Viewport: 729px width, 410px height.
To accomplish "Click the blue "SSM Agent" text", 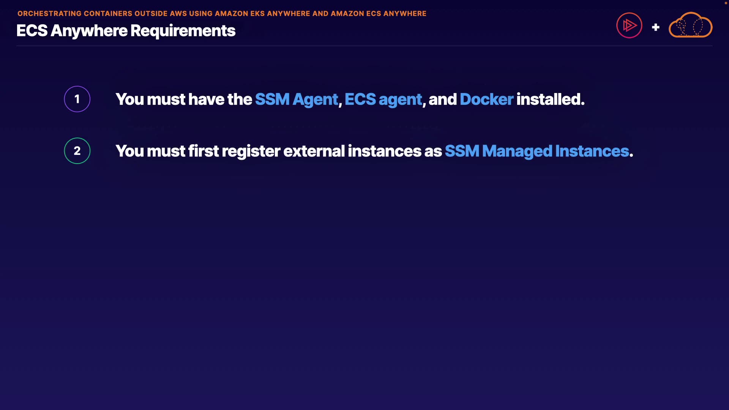I will pos(296,99).
